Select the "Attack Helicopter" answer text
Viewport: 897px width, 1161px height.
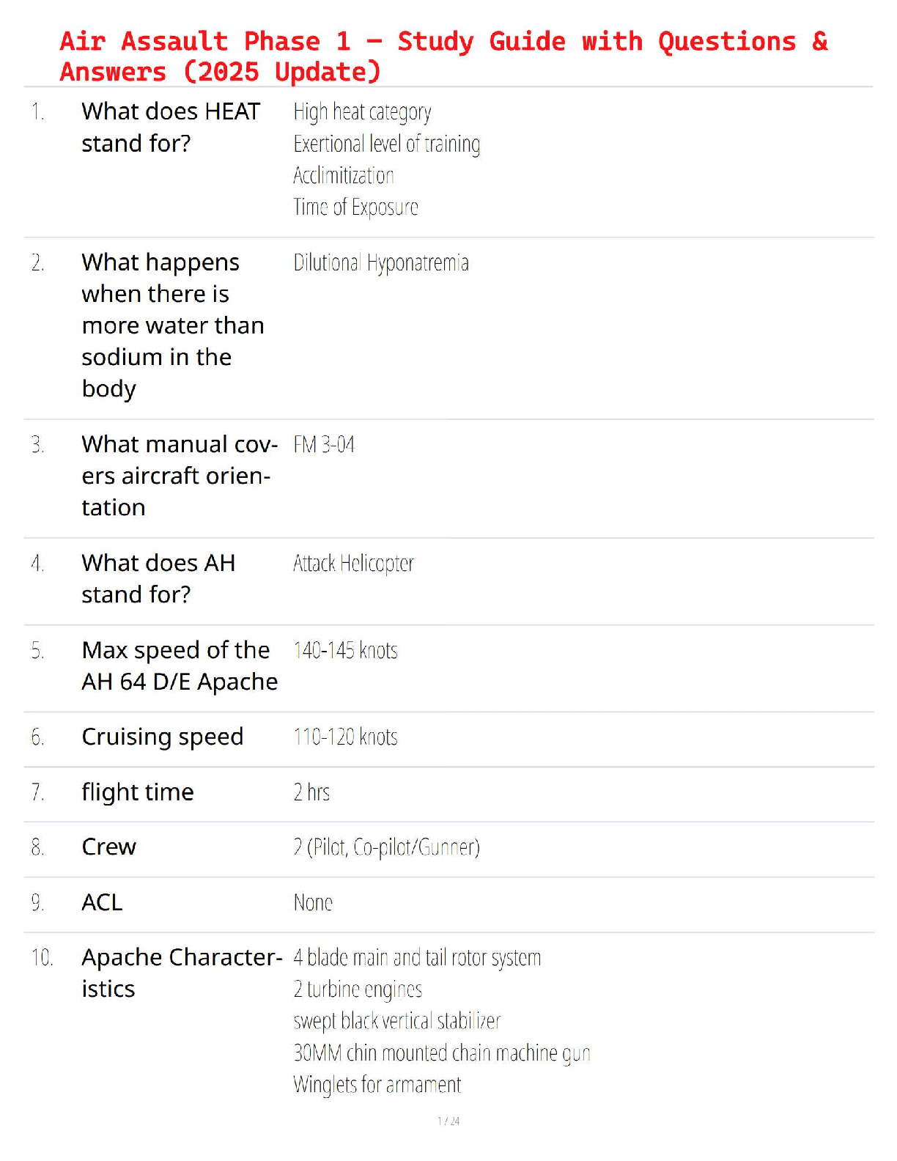[353, 564]
